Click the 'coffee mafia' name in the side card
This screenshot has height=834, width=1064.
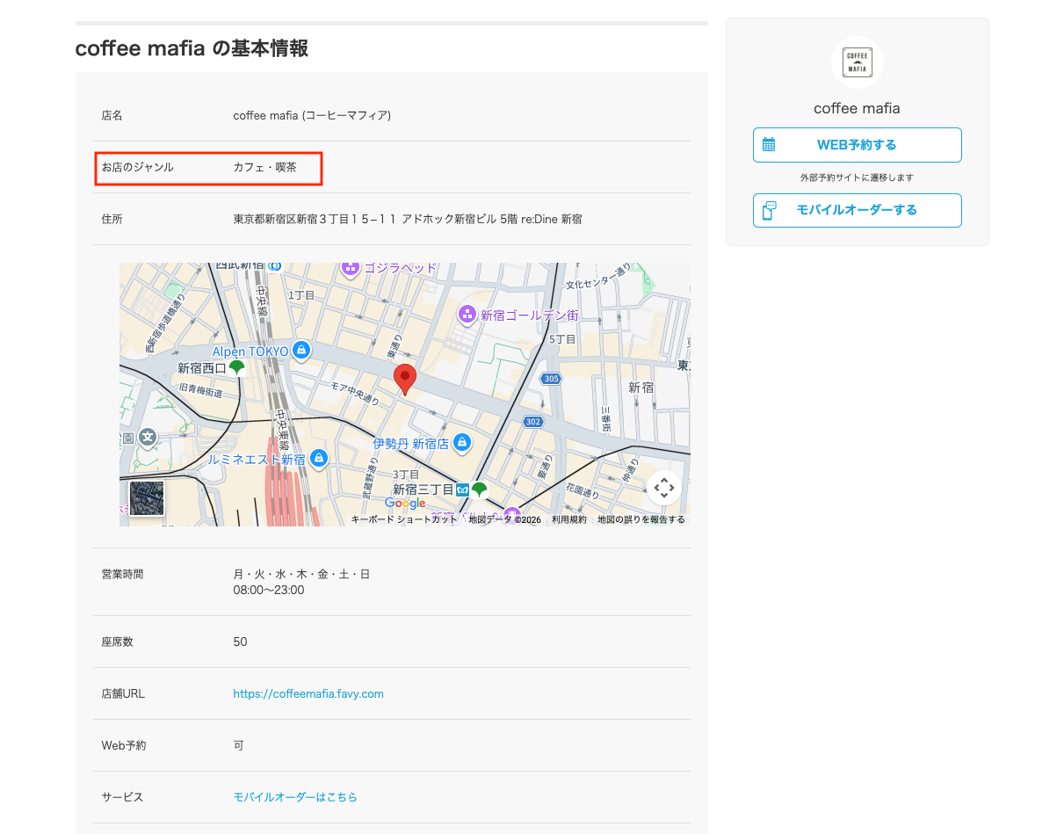point(857,108)
